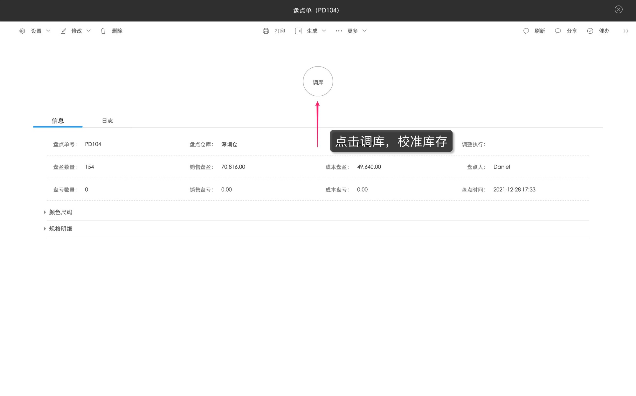
Task: Close the 盘点单 PD104 dialog
Action: (619, 10)
